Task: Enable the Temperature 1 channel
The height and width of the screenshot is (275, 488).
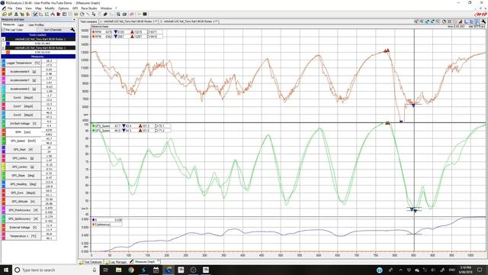Action: pos(23,236)
